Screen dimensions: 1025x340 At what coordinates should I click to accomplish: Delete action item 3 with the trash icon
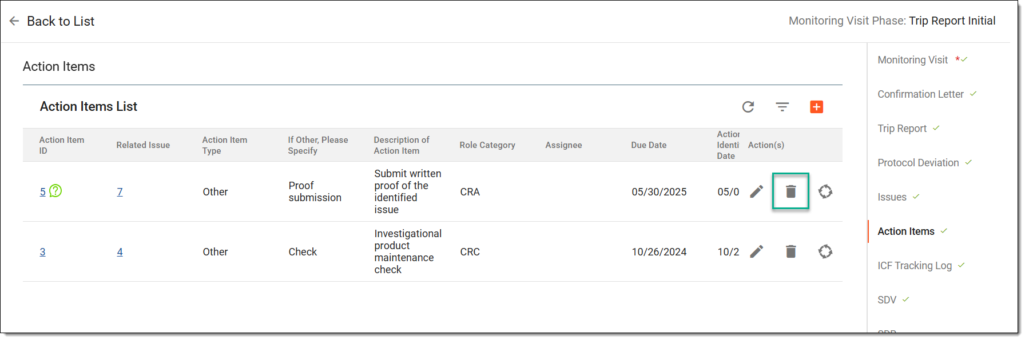(x=791, y=251)
